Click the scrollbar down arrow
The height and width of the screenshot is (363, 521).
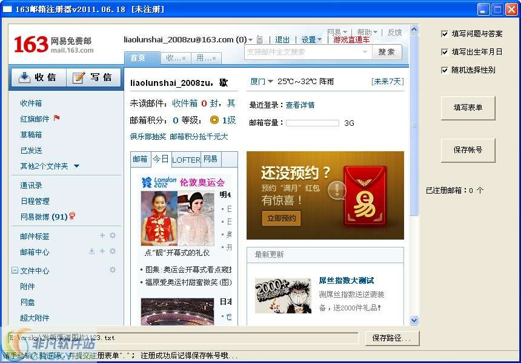point(414,320)
